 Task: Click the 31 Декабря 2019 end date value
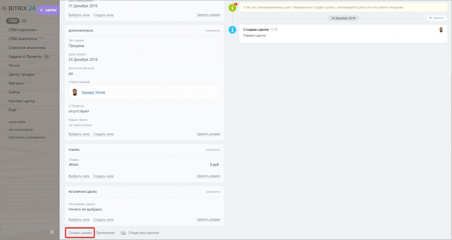pos(83,6)
